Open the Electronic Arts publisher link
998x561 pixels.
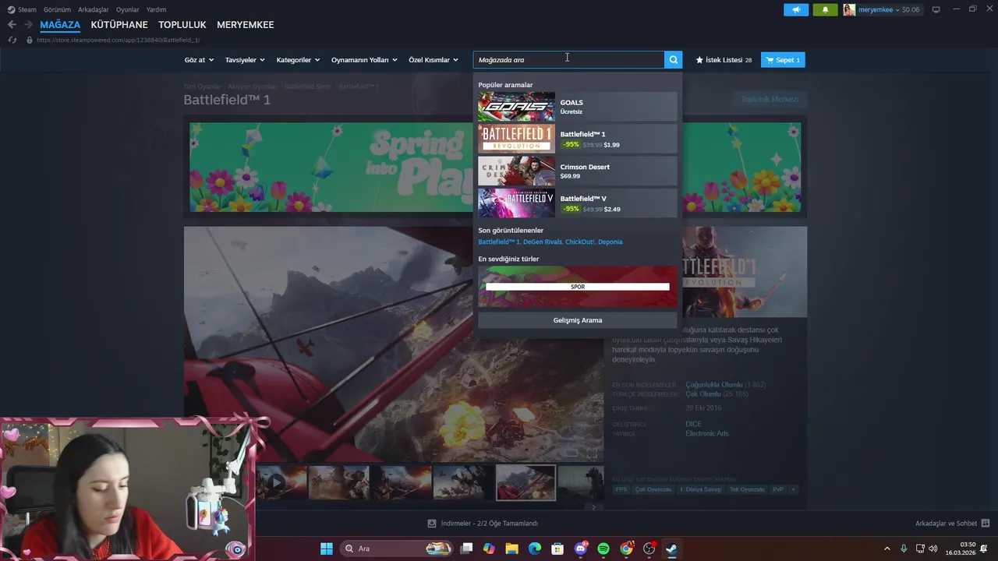pyautogui.click(x=707, y=433)
